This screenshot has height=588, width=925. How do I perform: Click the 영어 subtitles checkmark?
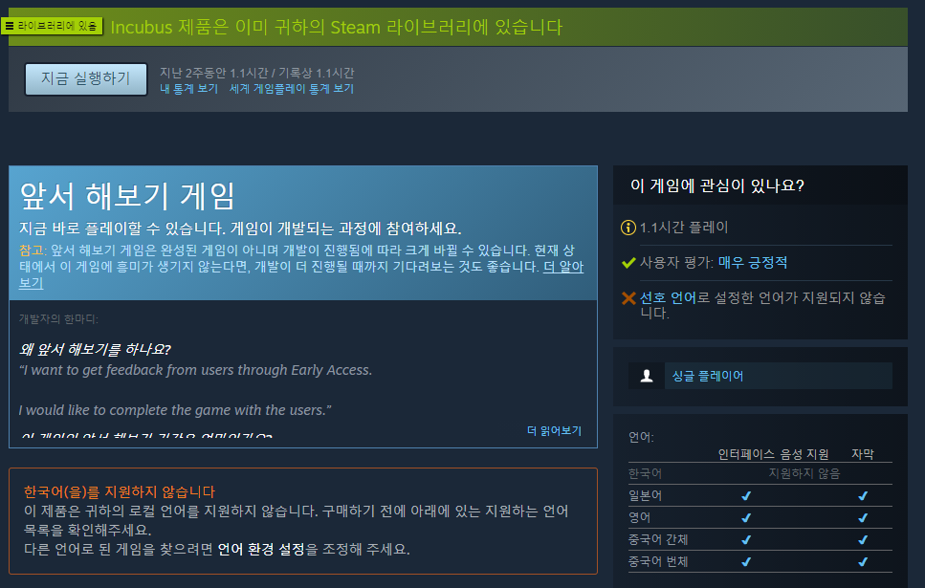(x=863, y=518)
